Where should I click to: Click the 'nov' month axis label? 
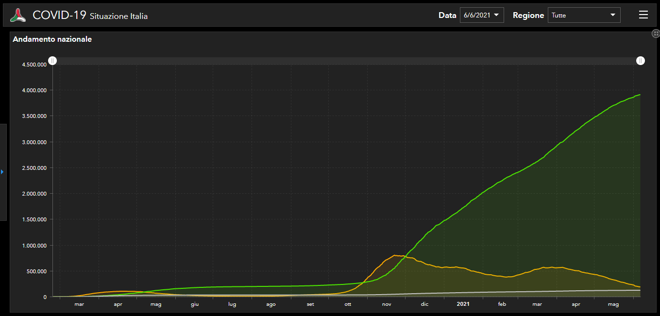pyautogui.click(x=387, y=304)
